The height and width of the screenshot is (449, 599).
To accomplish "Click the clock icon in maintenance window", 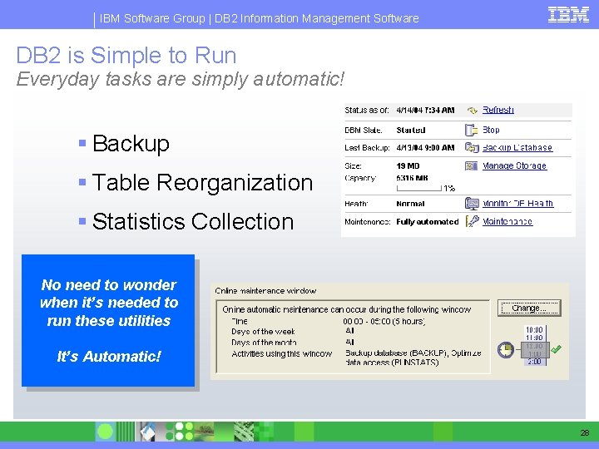I will [x=506, y=350].
